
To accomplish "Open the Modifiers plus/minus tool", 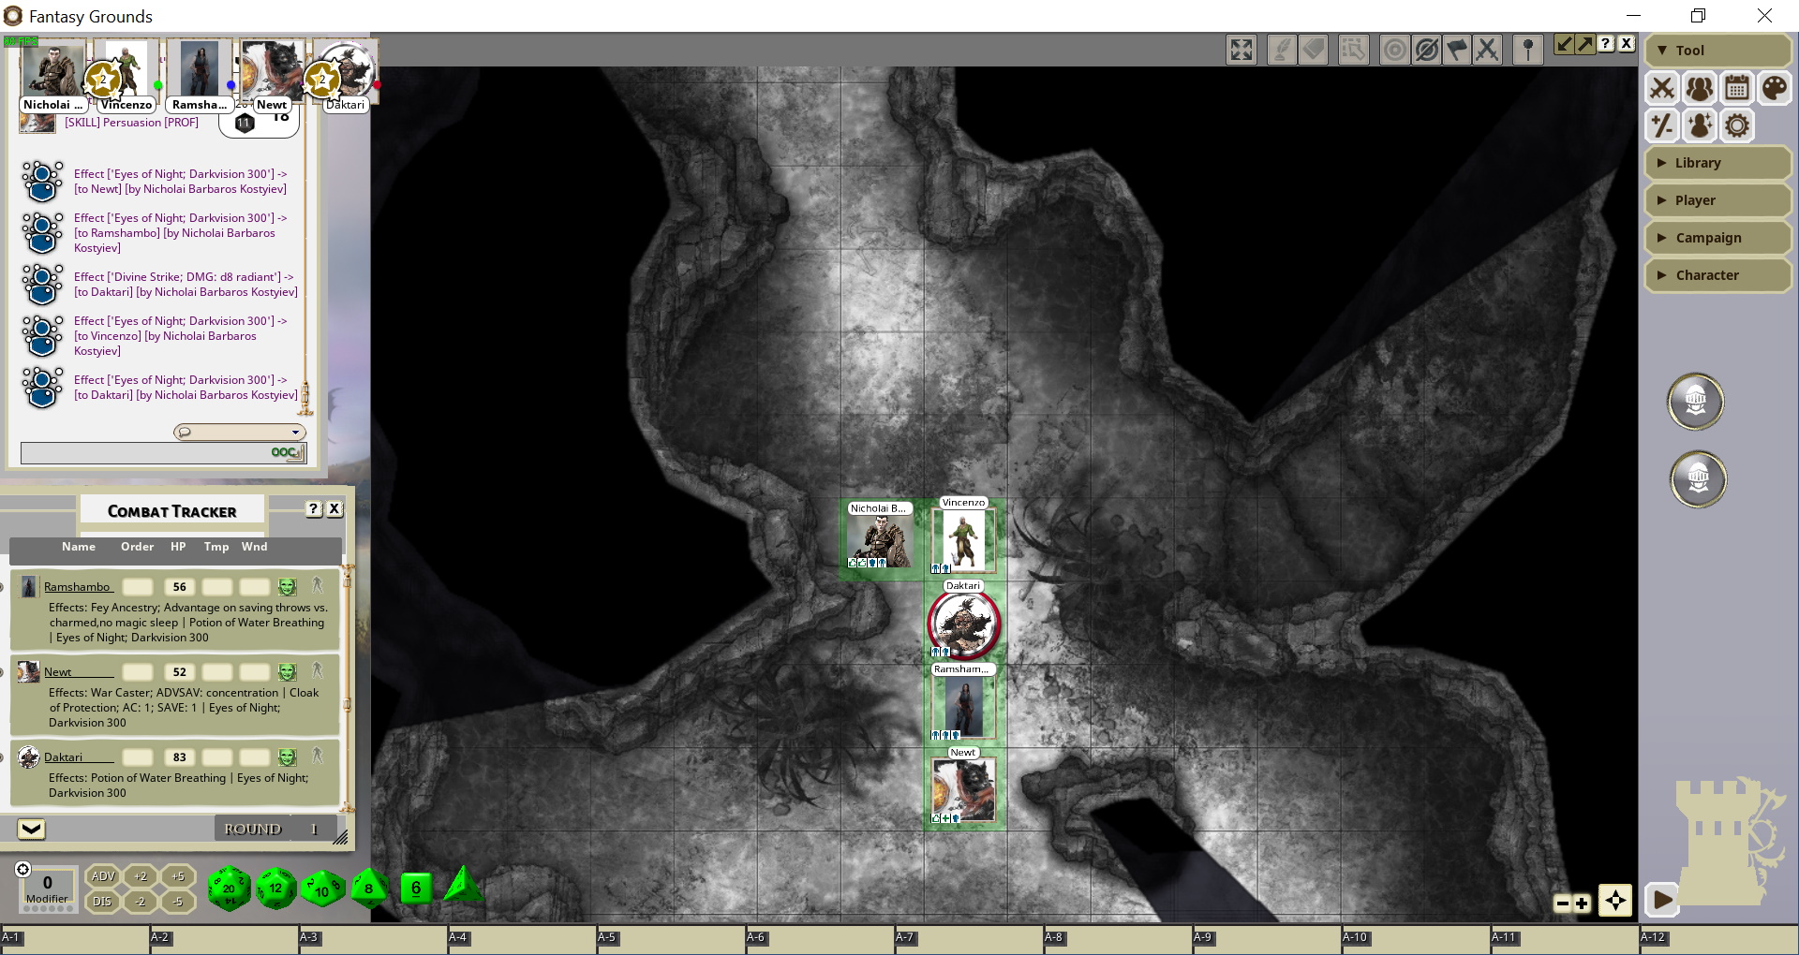I will pos(1662,125).
